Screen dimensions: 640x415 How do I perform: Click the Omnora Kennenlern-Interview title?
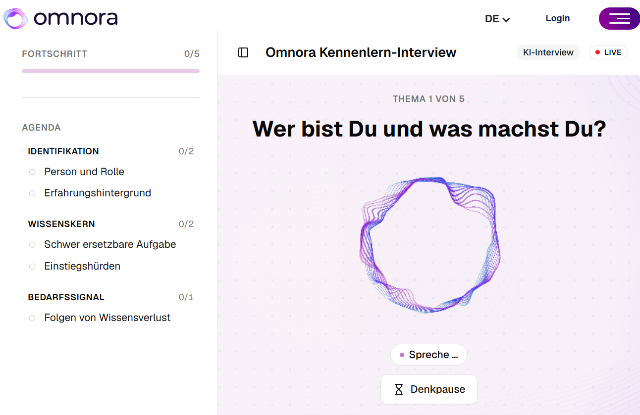click(x=361, y=52)
